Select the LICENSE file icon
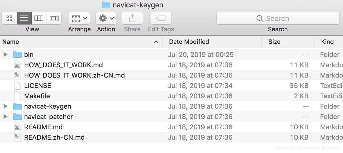Image resolution: width=343 pixels, height=153 pixels. [18, 85]
